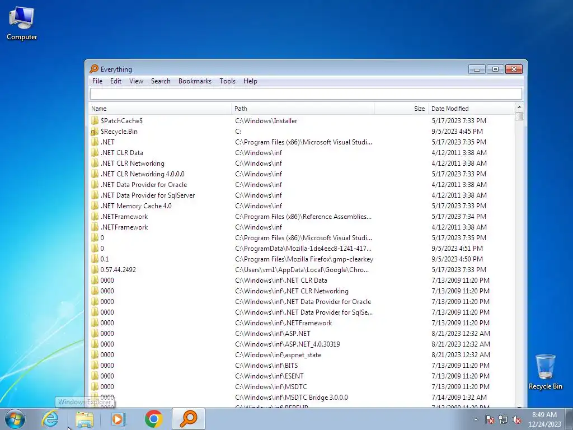Click the Show desktop button
Screen dimensions: 573x430
(569, 419)
